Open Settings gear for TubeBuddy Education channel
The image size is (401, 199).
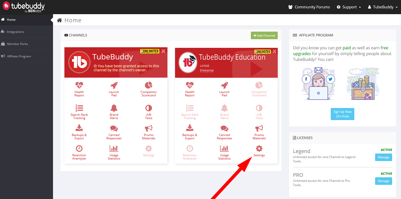pos(259,151)
